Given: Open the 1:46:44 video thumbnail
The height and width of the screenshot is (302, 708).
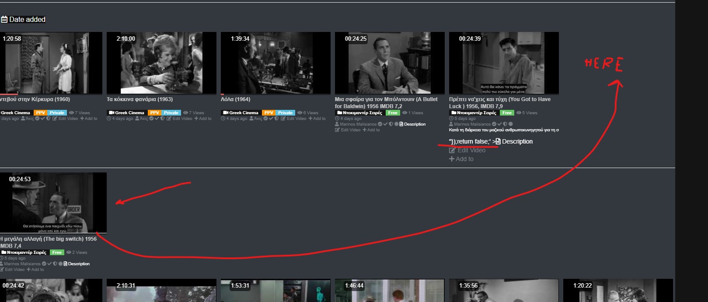Looking at the screenshot, I should tap(390, 291).
